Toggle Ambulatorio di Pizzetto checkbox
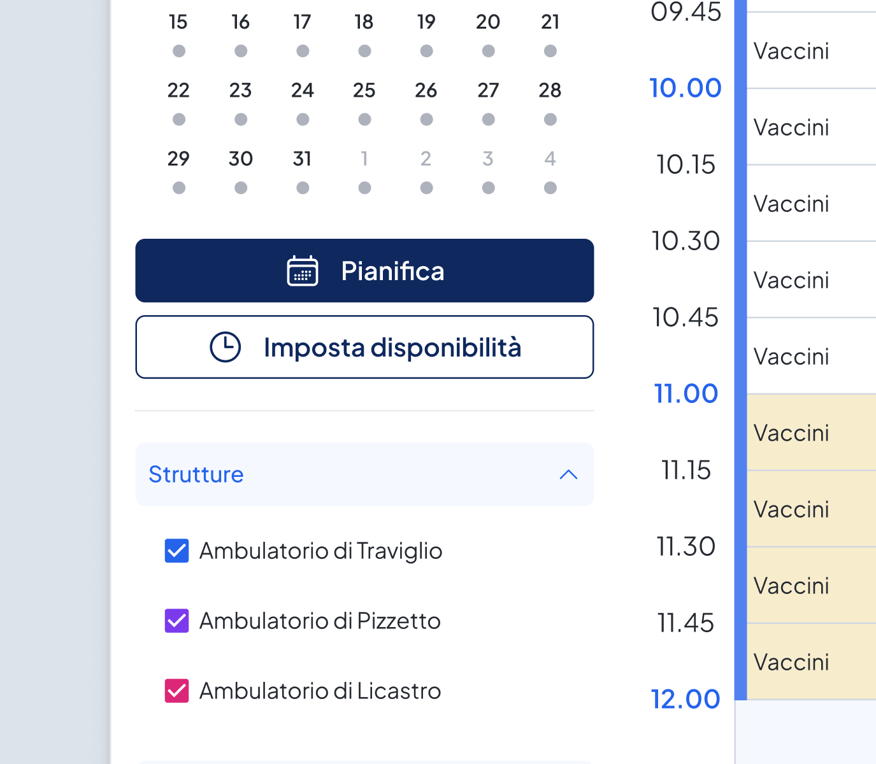The height and width of the screenshot is (764, 876). tap(176, 621)
